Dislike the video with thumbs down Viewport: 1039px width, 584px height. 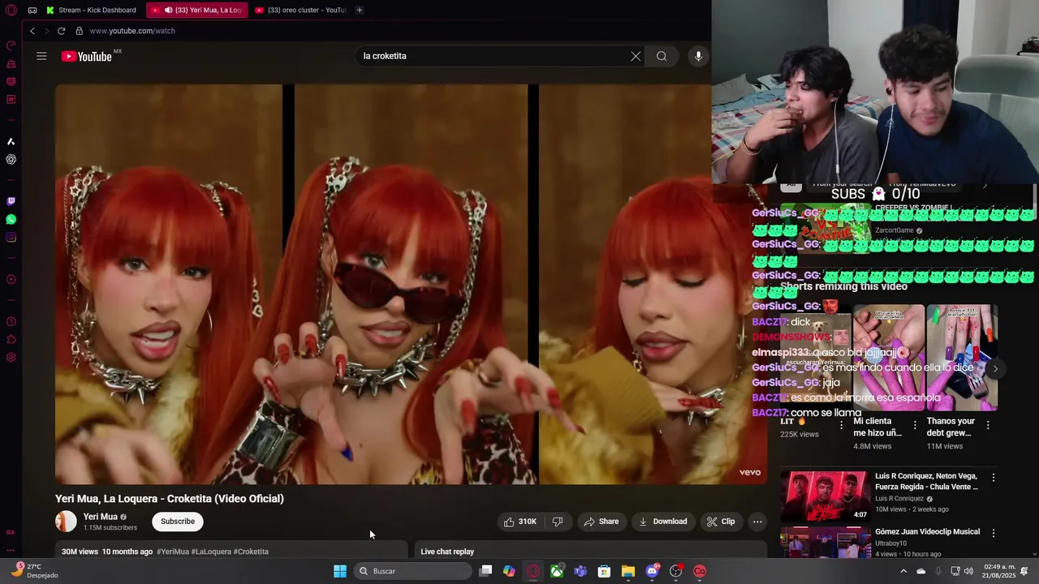coord(558,522)
